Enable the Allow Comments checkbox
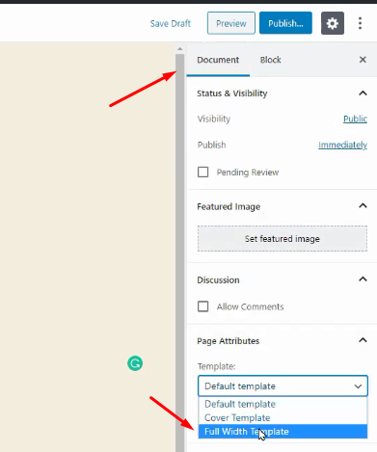Viewport: 377px width, 452px height. click(x=202, y=306)
